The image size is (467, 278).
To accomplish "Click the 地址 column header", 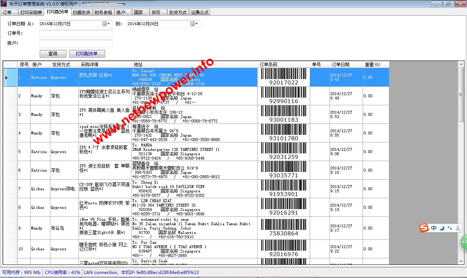I will (x=194, y=64).
